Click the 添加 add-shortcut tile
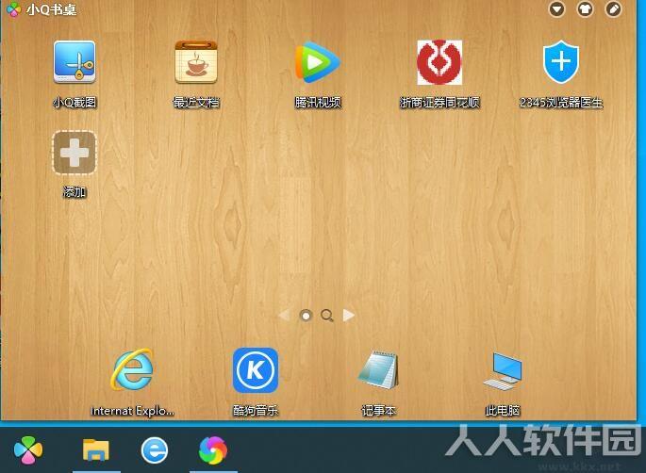 75,153
